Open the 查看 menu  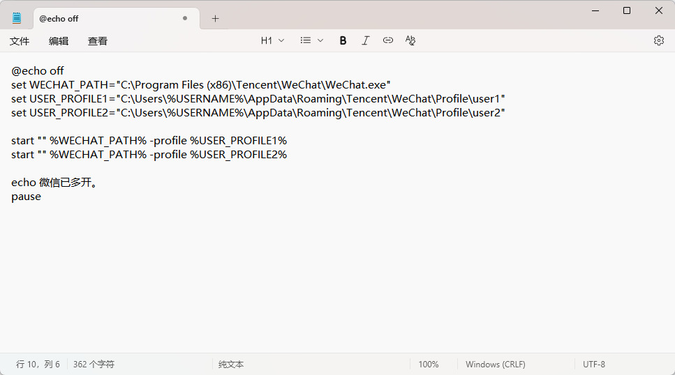click(x=97, y=41)
